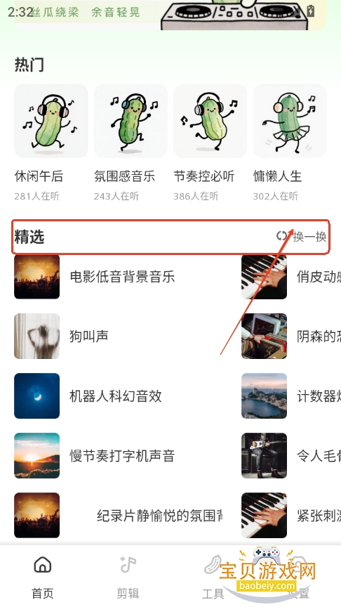Open the piano thumbnail next to 俏皮动
The image size is (341, 607).
point(264,276)
